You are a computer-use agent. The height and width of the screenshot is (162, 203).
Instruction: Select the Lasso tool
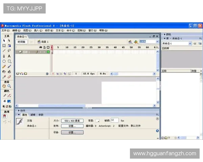click(x=9, y=51)
